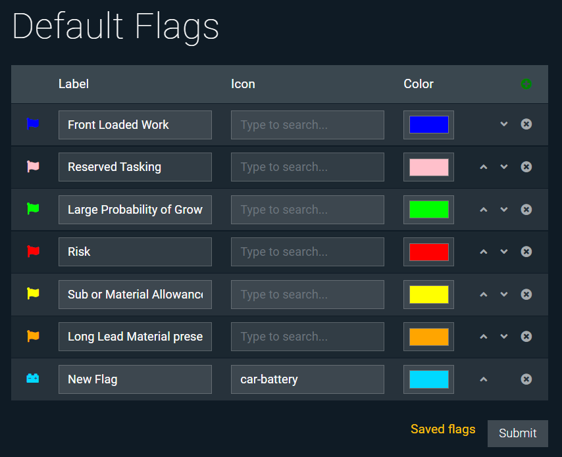The width and height of the screenshot is (562, 457).
Task: Remove the Risk flag
Action: [526, 252]
